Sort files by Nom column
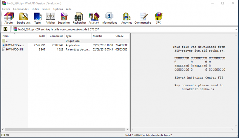The height and width of the screenshot is (138, 239). (x=15, y=36)
